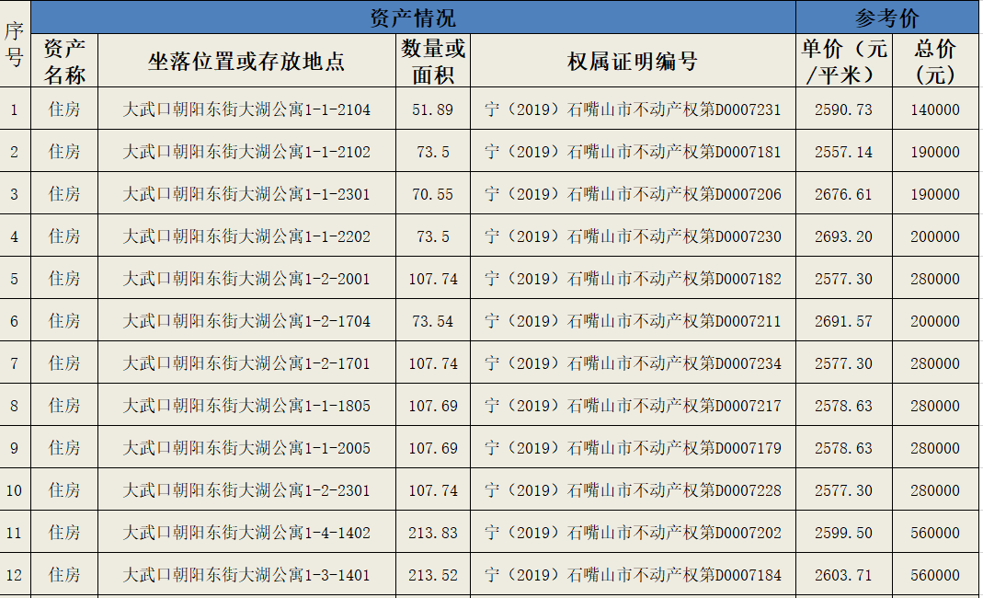Image resolution: width=983 pixels, height=598 pixels.
Task: Click the 单价（元/平米） column header
Action: click(x=844, y=61)
